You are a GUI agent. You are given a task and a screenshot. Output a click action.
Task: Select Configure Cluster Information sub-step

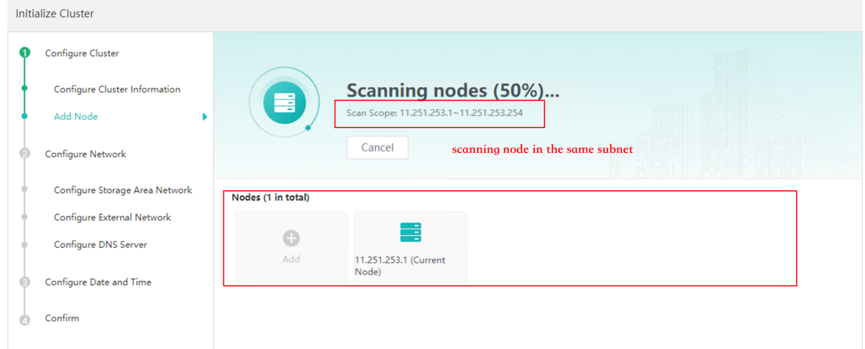(x=117, y=89)
